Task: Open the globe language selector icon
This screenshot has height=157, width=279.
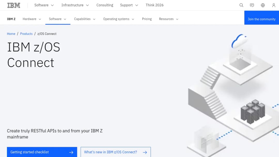Action: [263, 5]
